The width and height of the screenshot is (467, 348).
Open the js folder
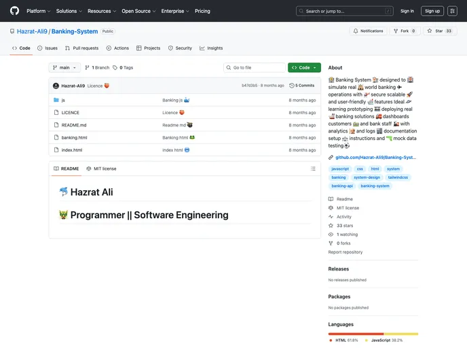tap(63, 100)
